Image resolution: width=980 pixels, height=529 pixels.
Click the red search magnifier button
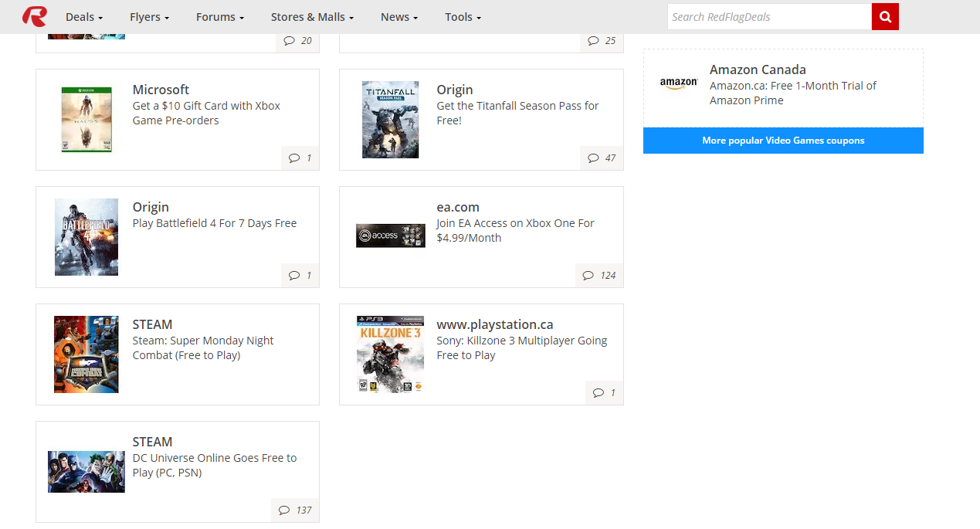pyautogui.click(x=885, y=16)
